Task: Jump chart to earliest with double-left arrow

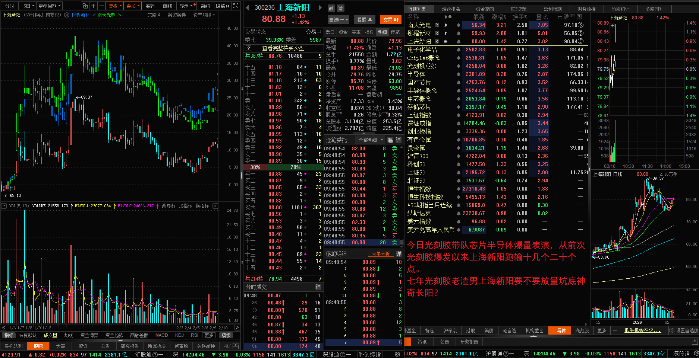Action: point(4,328)
